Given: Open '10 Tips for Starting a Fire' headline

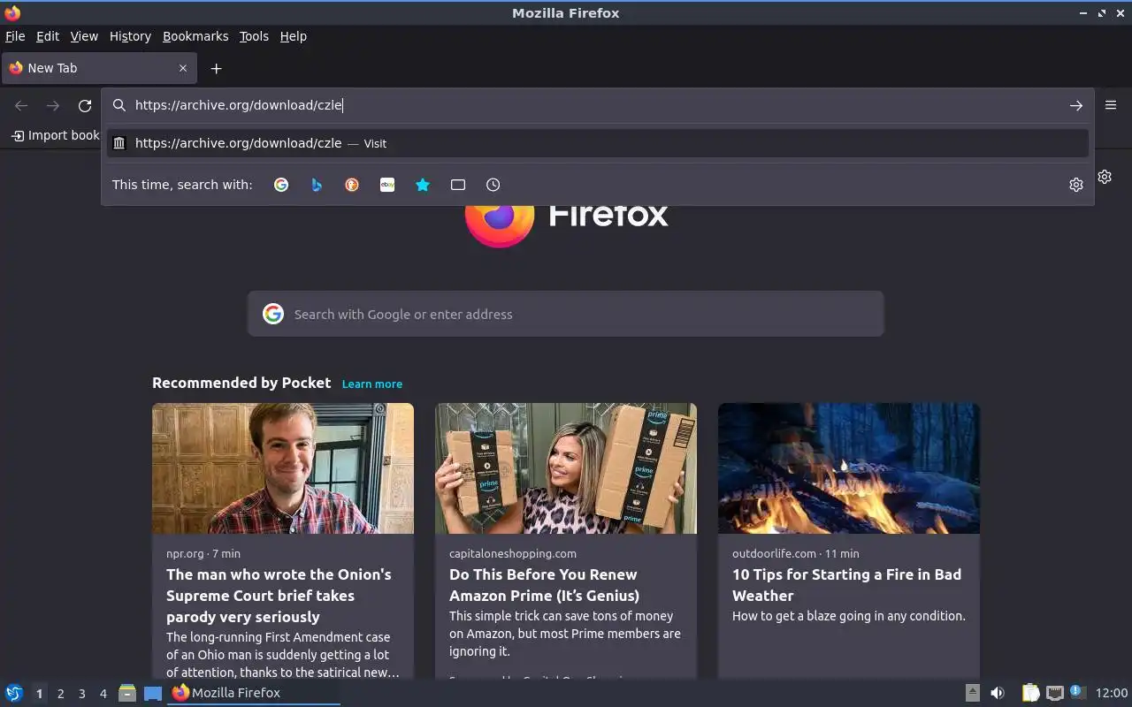Looking at the screenshot, I should click(846, 585).
